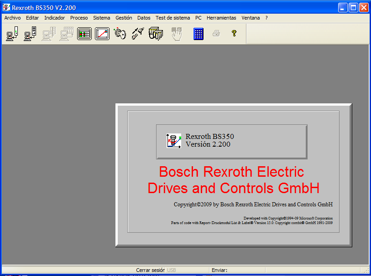
Task: Open the Editar menu
Action: (x=32, y=18)
